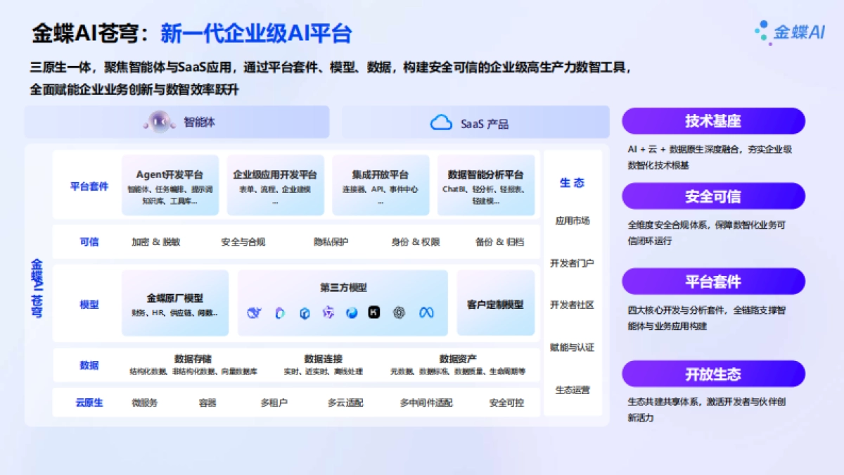The width and height of the screenshot is (844, 475).
Task: Expand the 平台套件 section on the right
Action: tap(713, 281)
